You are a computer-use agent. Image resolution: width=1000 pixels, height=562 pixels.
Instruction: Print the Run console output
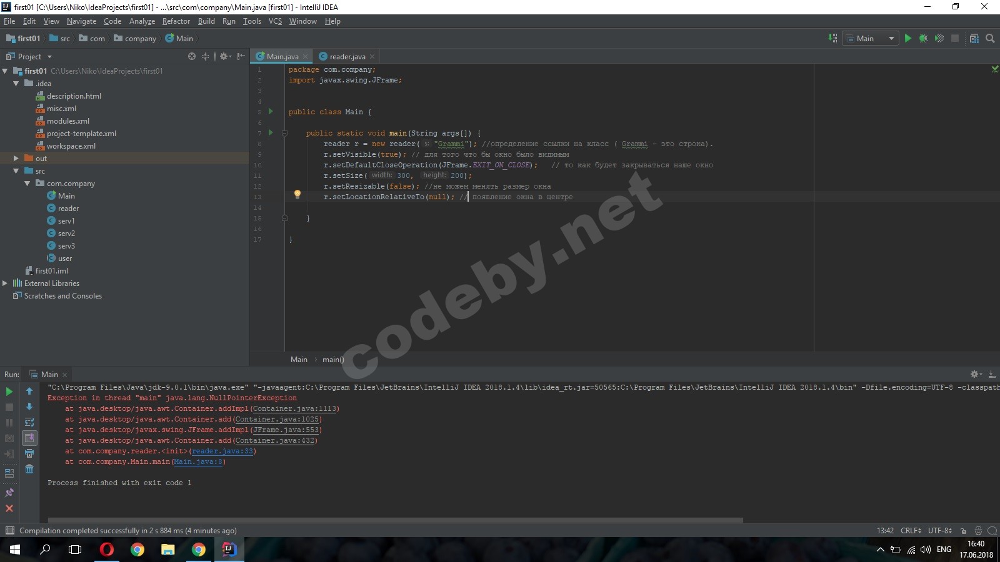(29, 453)
